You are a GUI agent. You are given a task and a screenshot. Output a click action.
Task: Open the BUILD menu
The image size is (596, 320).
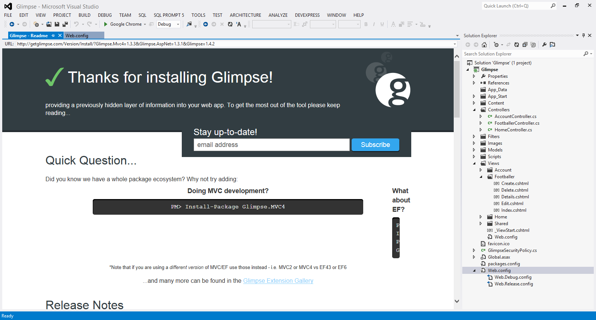[85, 15]
